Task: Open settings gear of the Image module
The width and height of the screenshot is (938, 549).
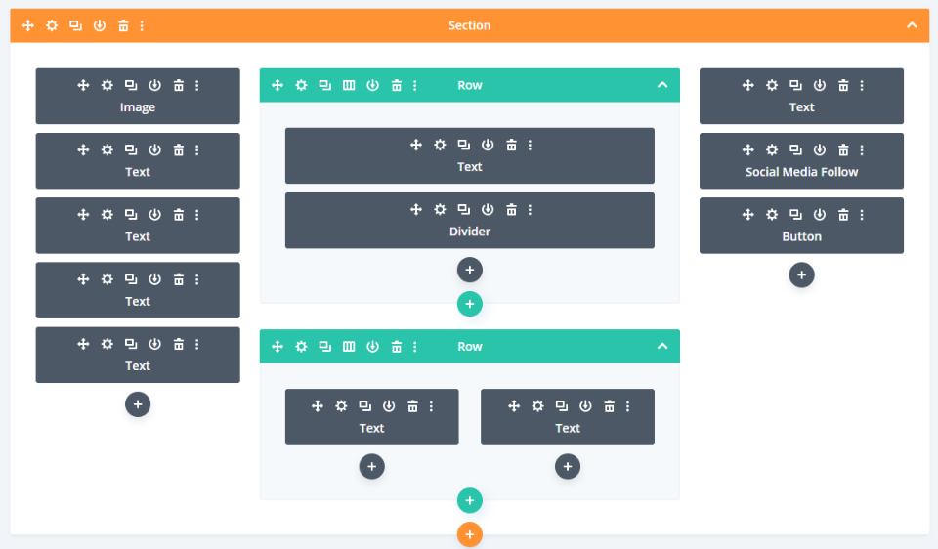Action: 107,86
